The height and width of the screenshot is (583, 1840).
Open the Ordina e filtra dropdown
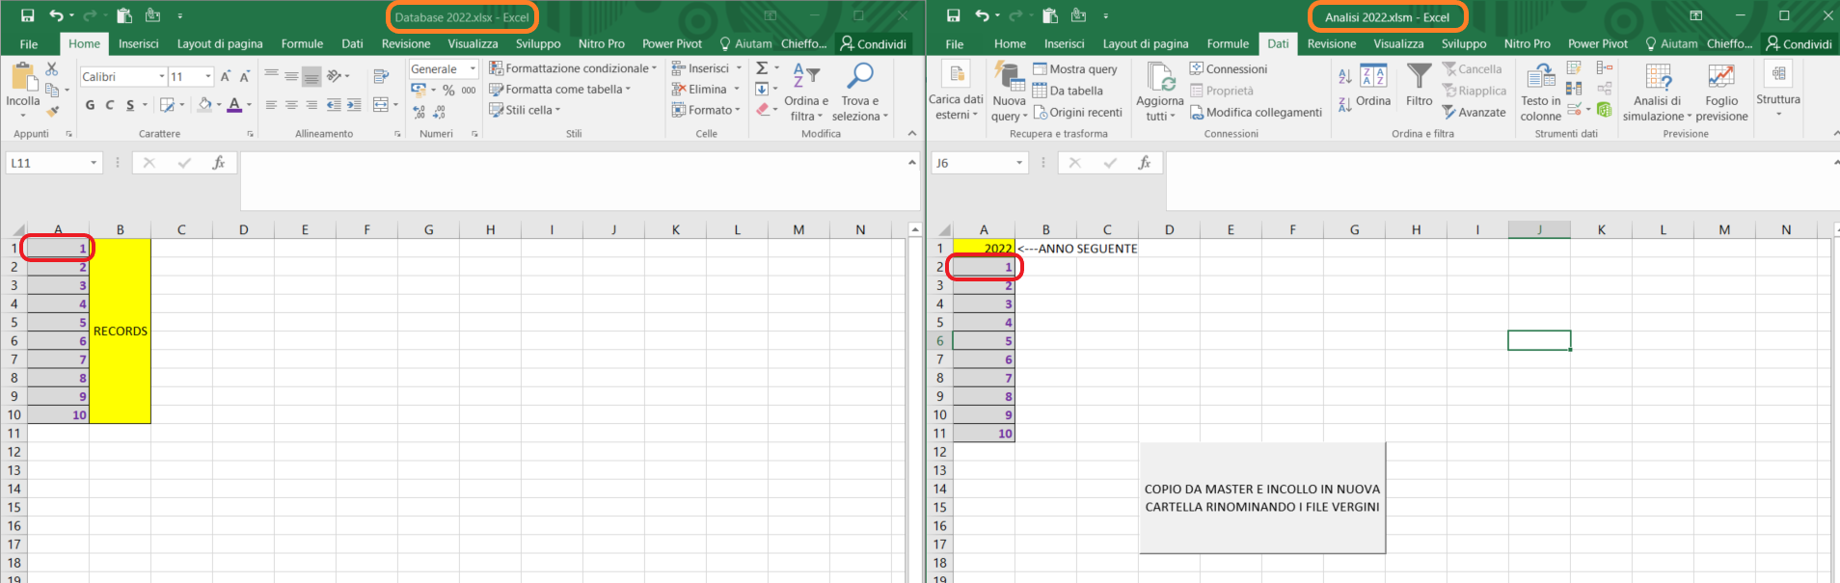click(x=806, y=93)
